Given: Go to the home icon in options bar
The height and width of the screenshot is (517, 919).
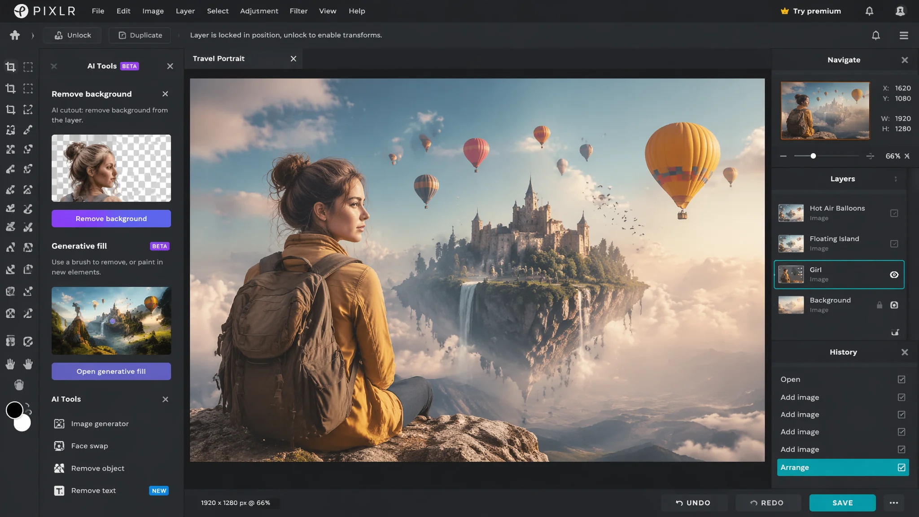Looking at the screenshot, I should [x=15, y=35].
